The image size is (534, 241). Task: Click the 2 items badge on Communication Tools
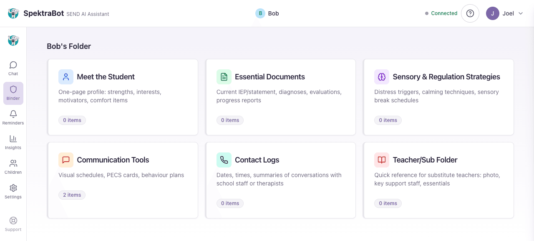(72, 195)
